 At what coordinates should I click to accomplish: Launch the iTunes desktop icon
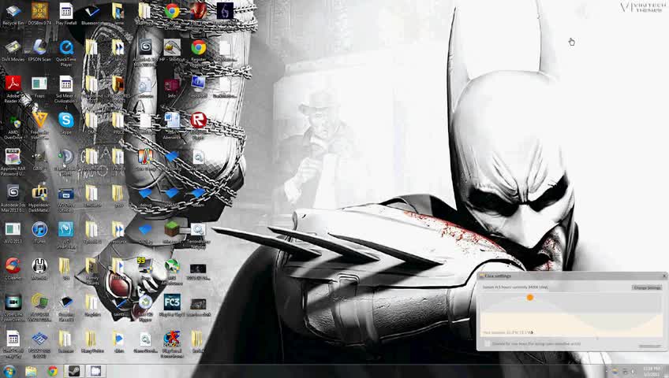tap(39, 233)
